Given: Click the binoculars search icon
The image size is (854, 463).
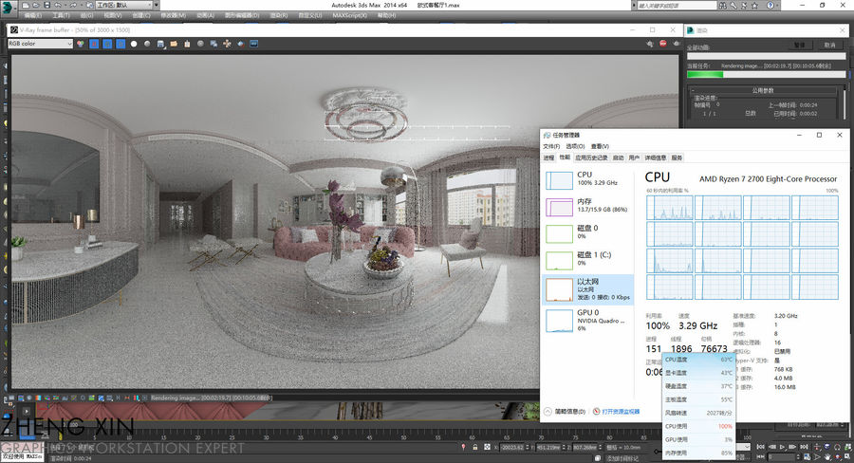Looking at the screenshot, I should 723,6.
